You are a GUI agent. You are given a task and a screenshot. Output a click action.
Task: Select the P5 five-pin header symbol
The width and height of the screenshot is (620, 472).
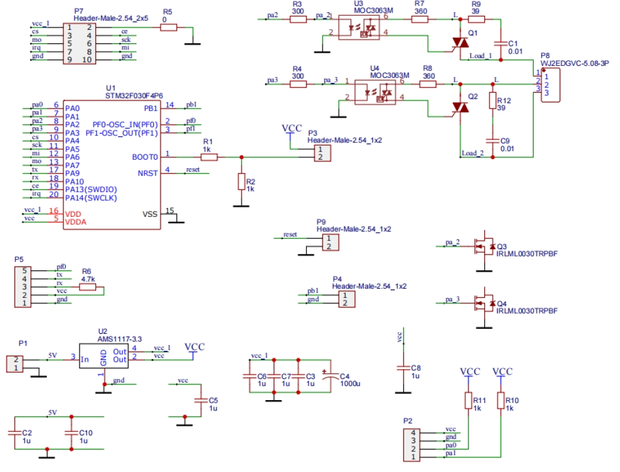tap(22, 286)
